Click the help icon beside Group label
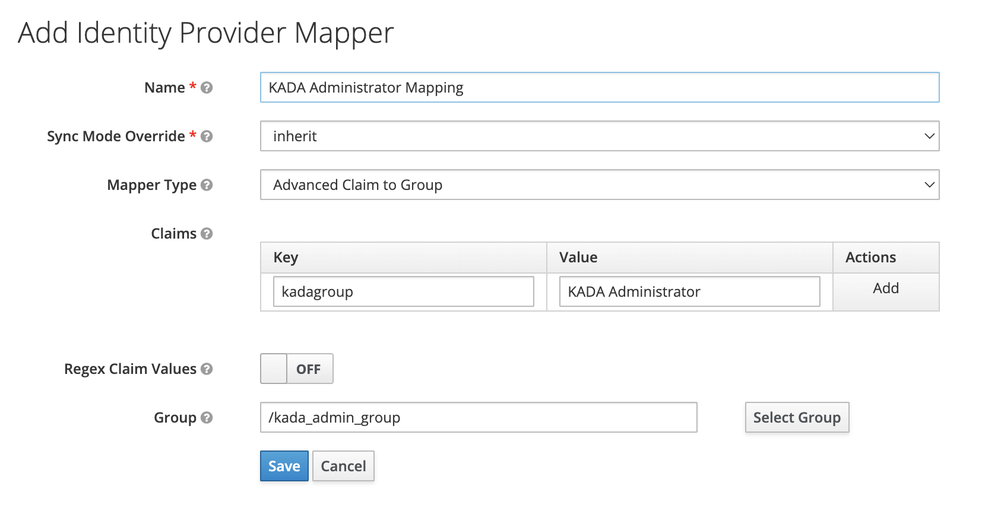This screenshot has height=514, width=982. click(207, 418)
